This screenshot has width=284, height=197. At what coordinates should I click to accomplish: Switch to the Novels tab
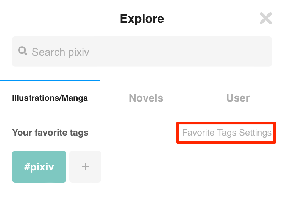pos(146,98)
